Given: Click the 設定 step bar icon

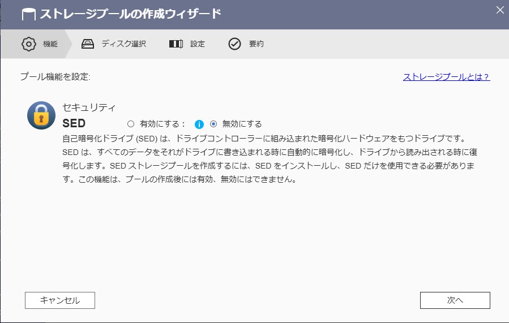Looking at the screenshot, I should tap(176, 44).
